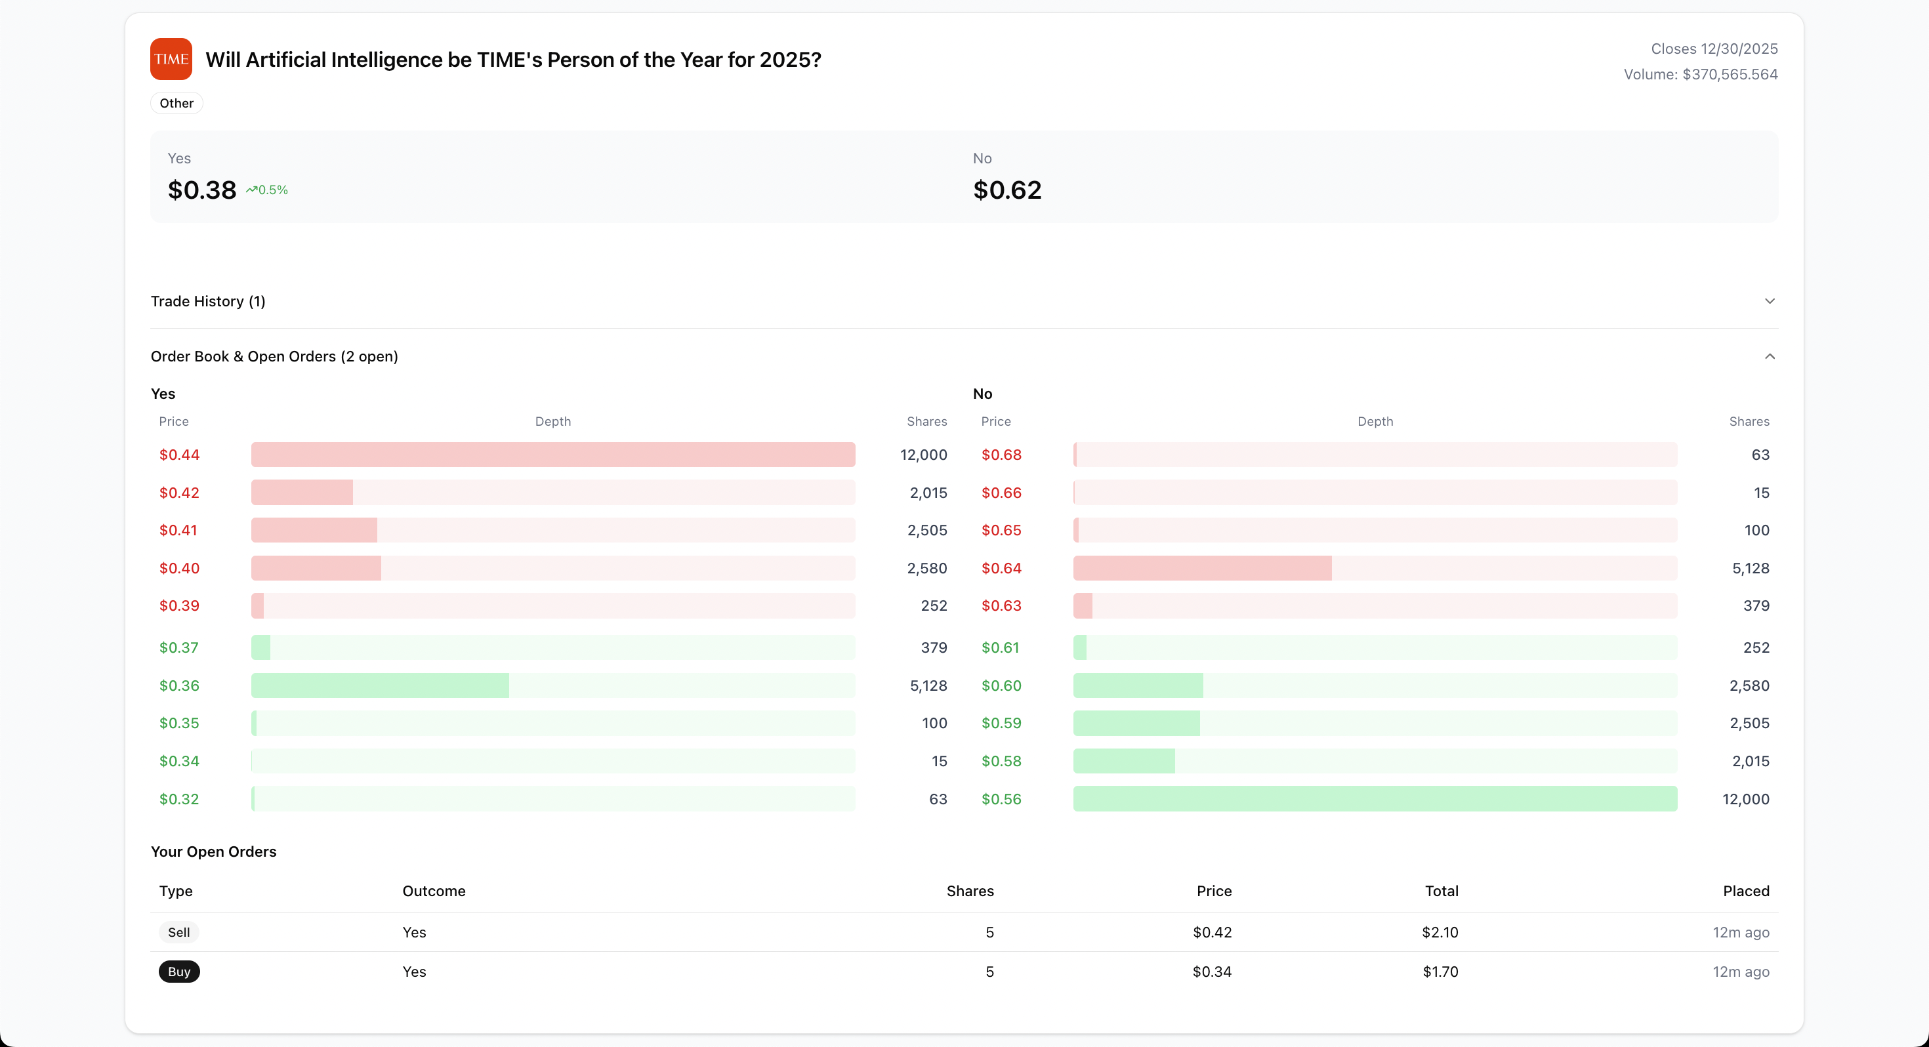Collapse the Order Book chevron arrow
The height and width of the screenshot is (1047, 1929).
pyautogui.click(x=1769, y=356)
